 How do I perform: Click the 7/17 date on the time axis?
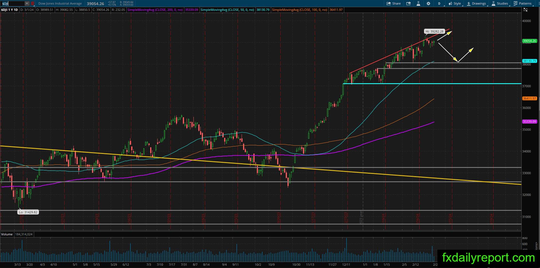coord(172,265)
